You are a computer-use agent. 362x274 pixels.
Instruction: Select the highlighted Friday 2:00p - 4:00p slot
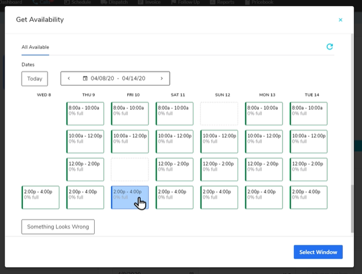pyautogui.click(x=130, y=197)
